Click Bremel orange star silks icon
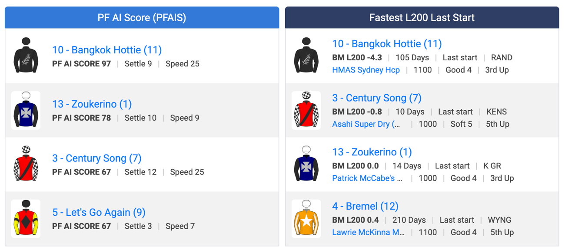565x250 pixels. (x=306, y=219)
